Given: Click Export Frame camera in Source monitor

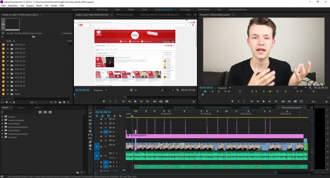Looking at the screenshot, I should [x=167, y=101].
